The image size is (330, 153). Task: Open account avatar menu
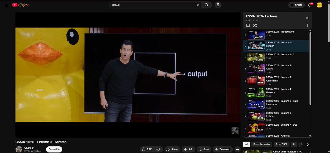(320, 5)
